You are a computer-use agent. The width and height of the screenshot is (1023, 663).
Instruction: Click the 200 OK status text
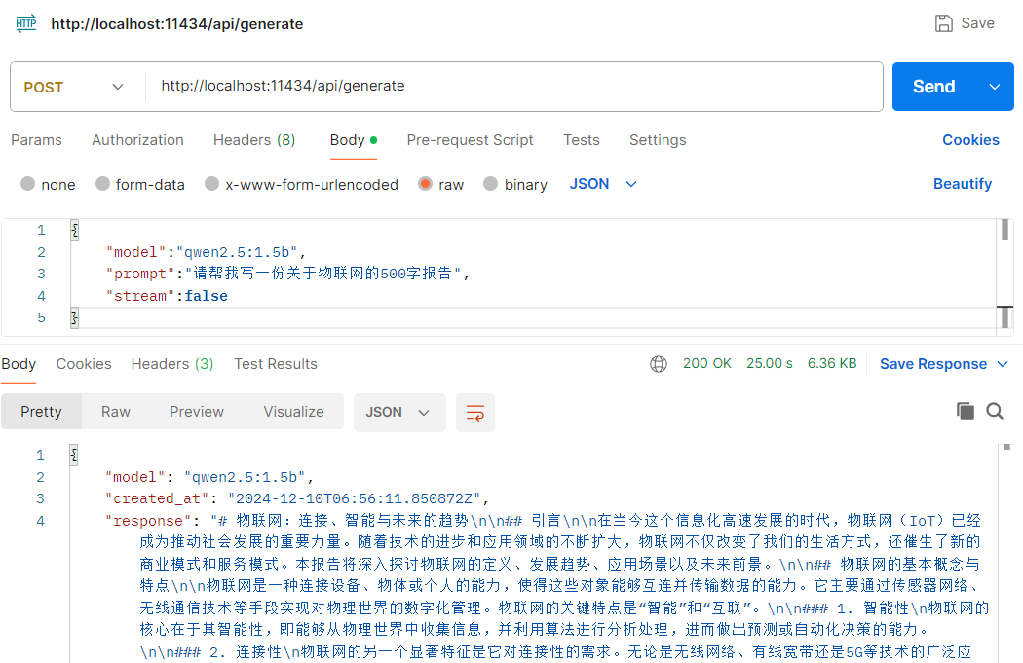706,364
